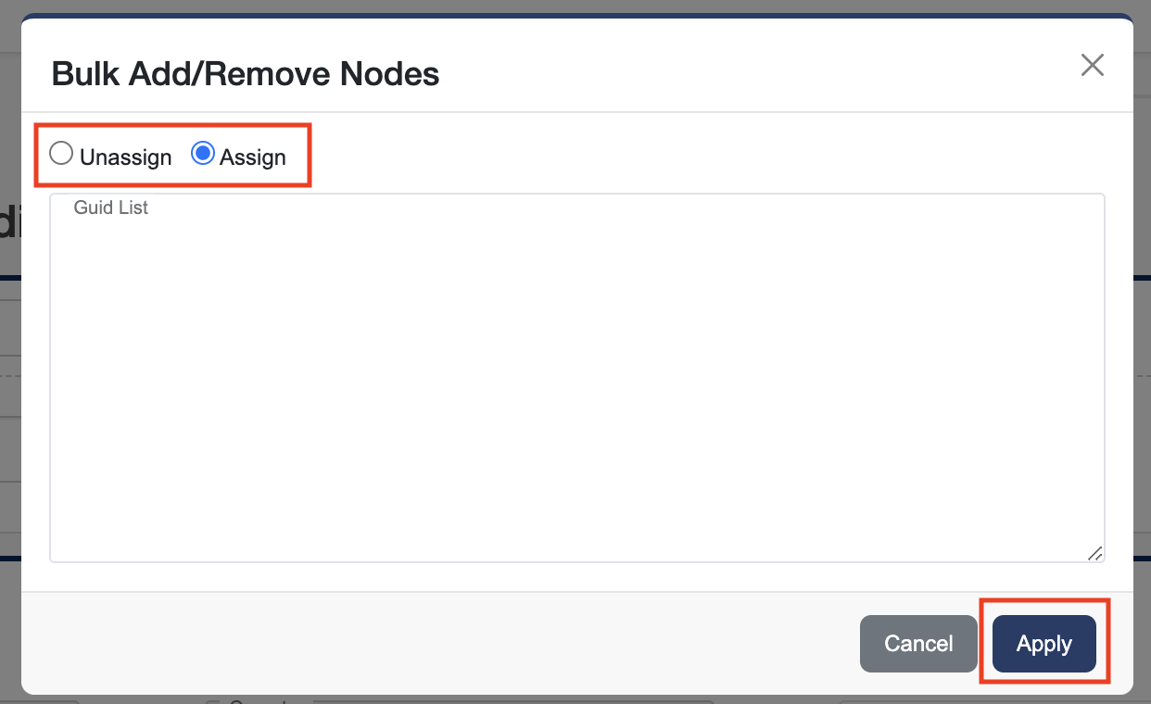Click the "Unassign" option label text
The height and width of the screenshot is (704, 1151).
[125, 157]
